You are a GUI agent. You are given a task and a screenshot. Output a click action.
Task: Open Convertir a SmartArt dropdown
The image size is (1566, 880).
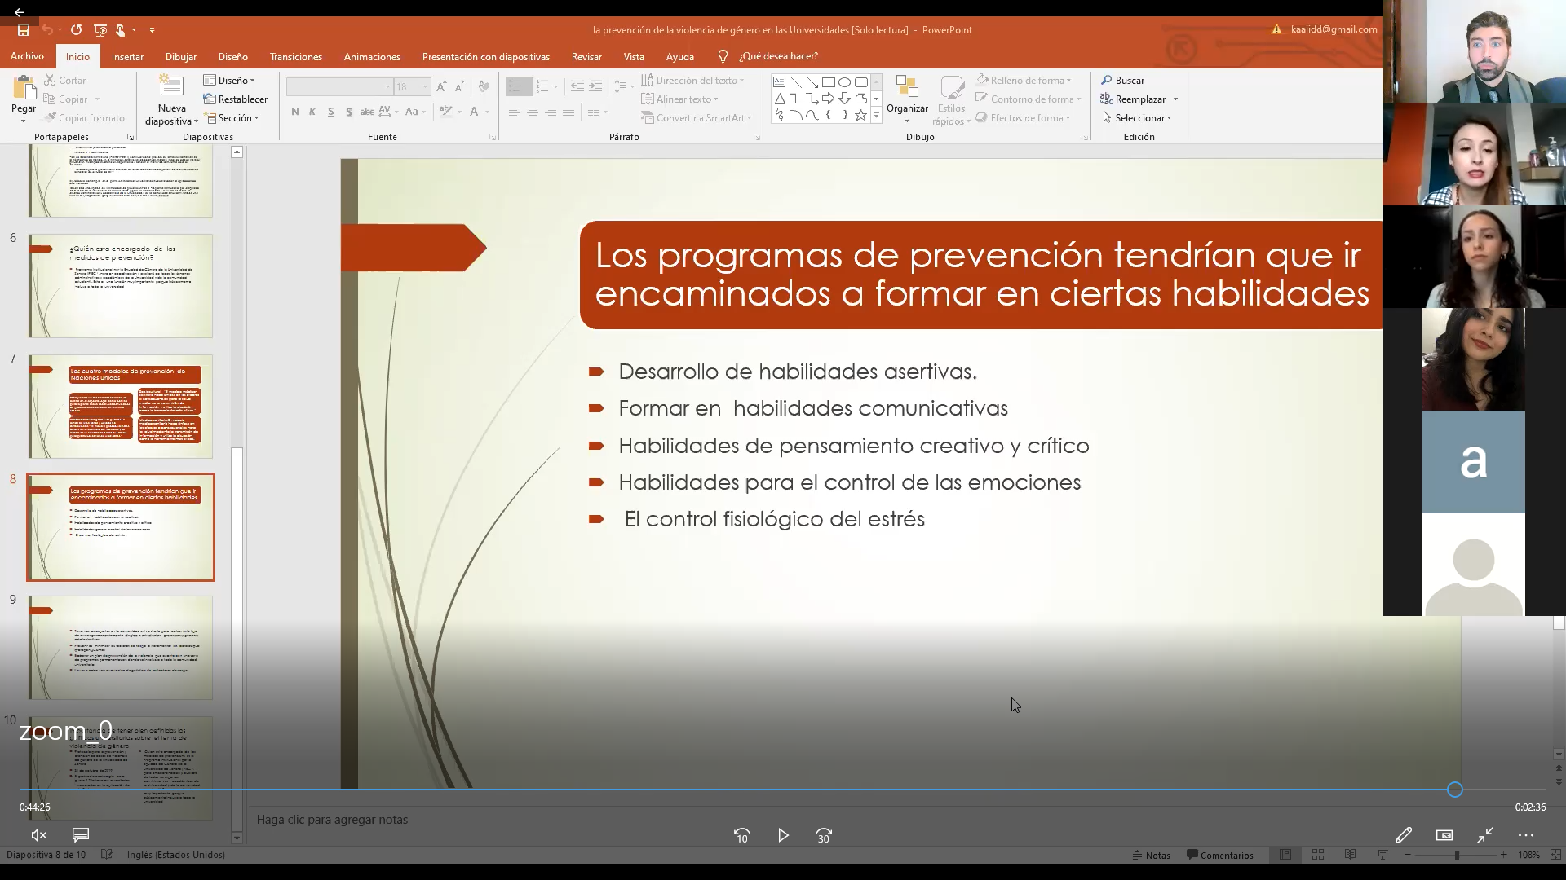pos(697,118)
